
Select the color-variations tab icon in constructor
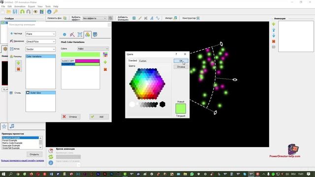(88, 34)
